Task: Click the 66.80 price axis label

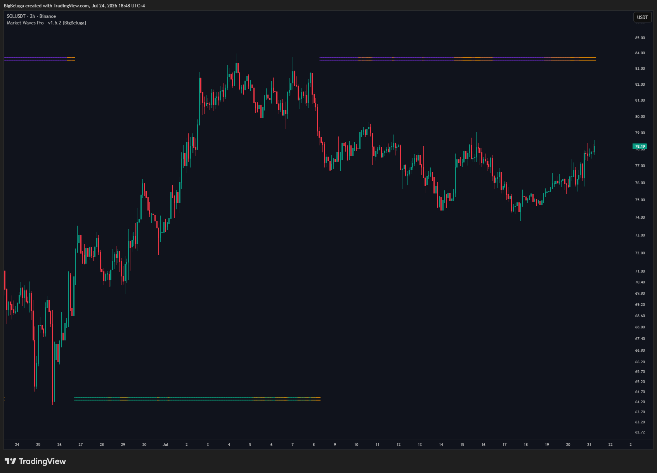Action: pyautogui.click(x=640, y=350)
